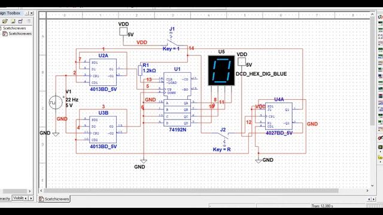
Task: Select the U3B flip-flop component
Action: pyautogui.click(x=103, y=130)
